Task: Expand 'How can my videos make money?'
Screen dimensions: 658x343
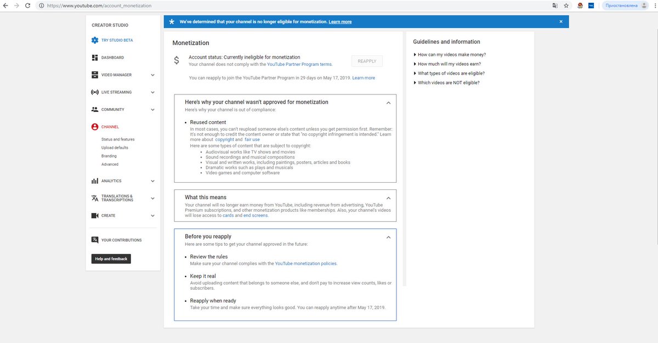Action: [450, 54]
